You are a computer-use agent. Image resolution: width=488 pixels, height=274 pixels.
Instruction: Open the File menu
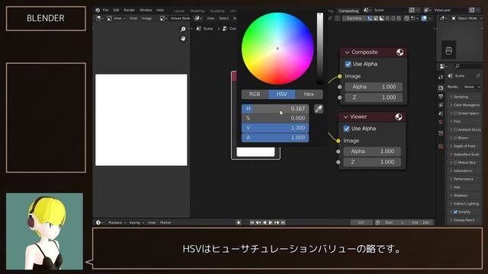coord(106,10)
